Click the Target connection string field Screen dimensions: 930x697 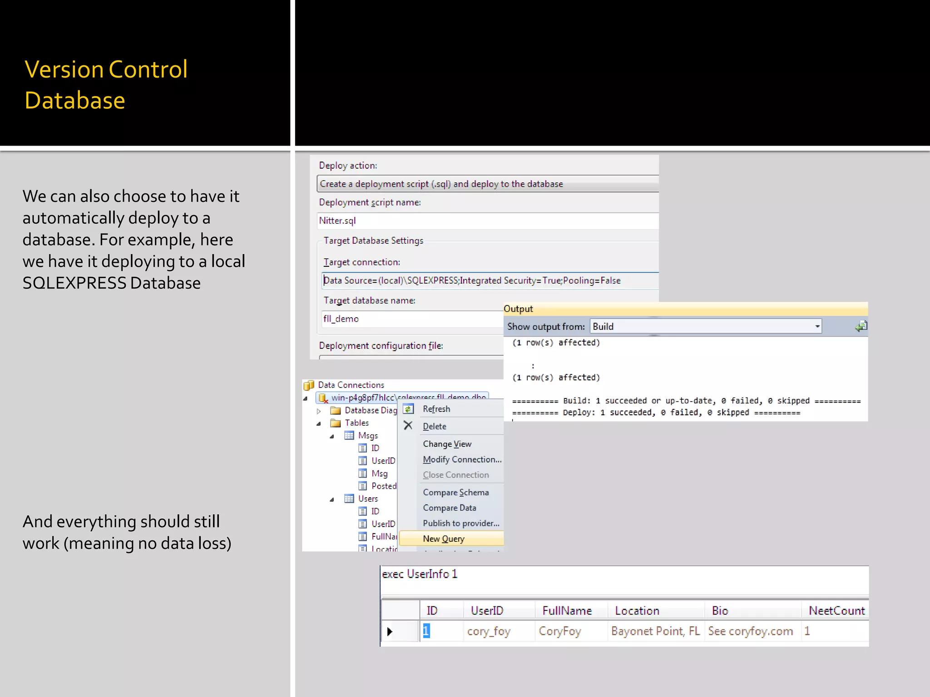click(x=490, y=280)
